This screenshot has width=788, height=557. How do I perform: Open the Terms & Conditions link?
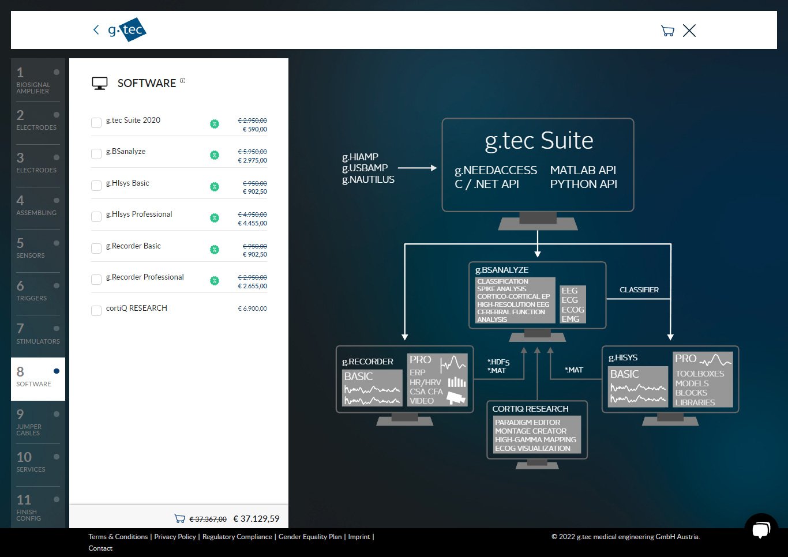(x=118, y=537)
